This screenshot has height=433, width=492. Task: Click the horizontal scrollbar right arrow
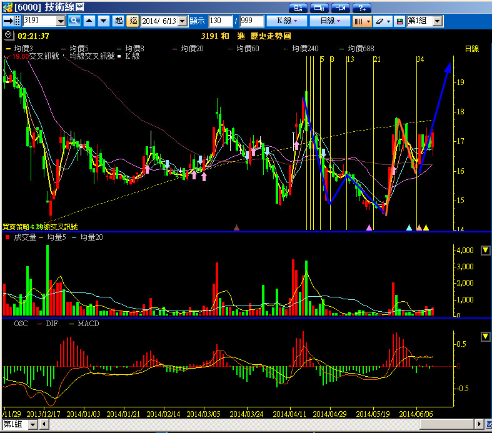[x=479, y=424]
